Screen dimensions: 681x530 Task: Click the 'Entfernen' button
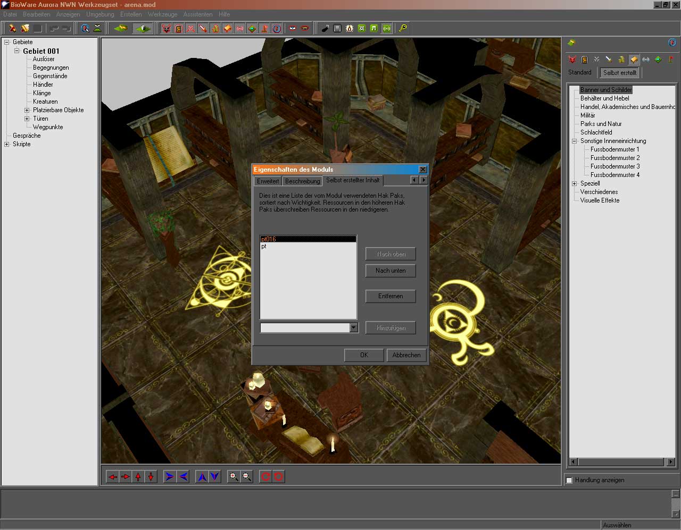click(391, 296)
